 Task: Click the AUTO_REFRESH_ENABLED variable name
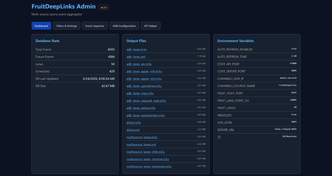tap(235, 50)
